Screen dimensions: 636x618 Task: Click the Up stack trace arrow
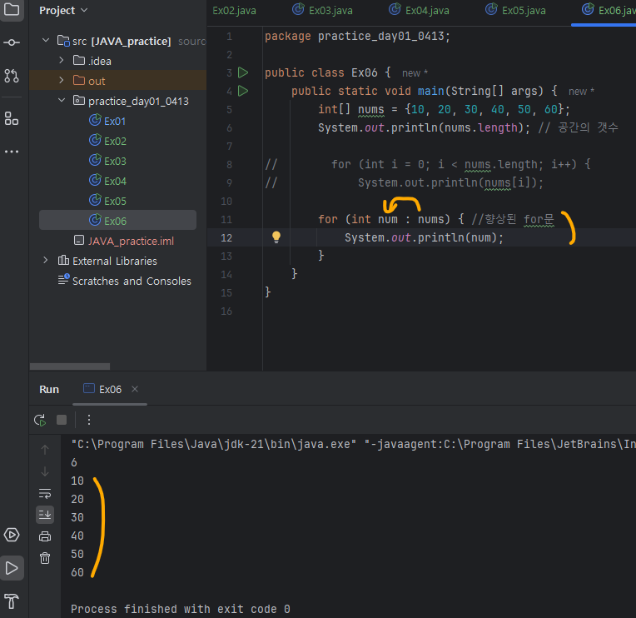point(45,450)
